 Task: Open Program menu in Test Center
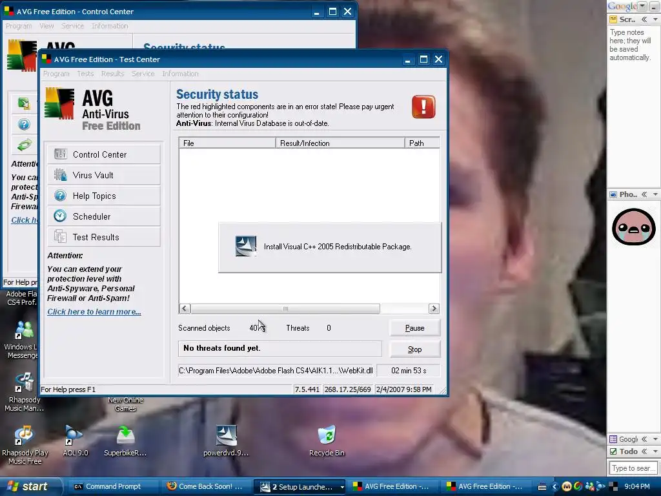point(56,74)
